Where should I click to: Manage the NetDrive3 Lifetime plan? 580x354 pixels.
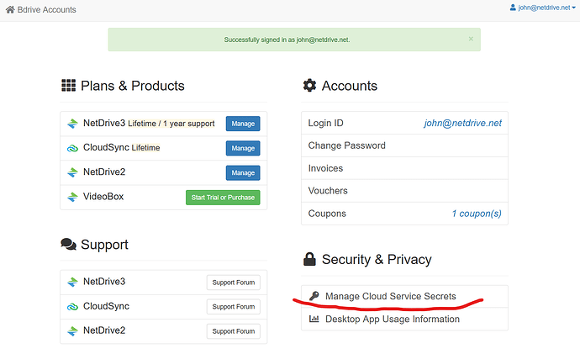(243, 124)
